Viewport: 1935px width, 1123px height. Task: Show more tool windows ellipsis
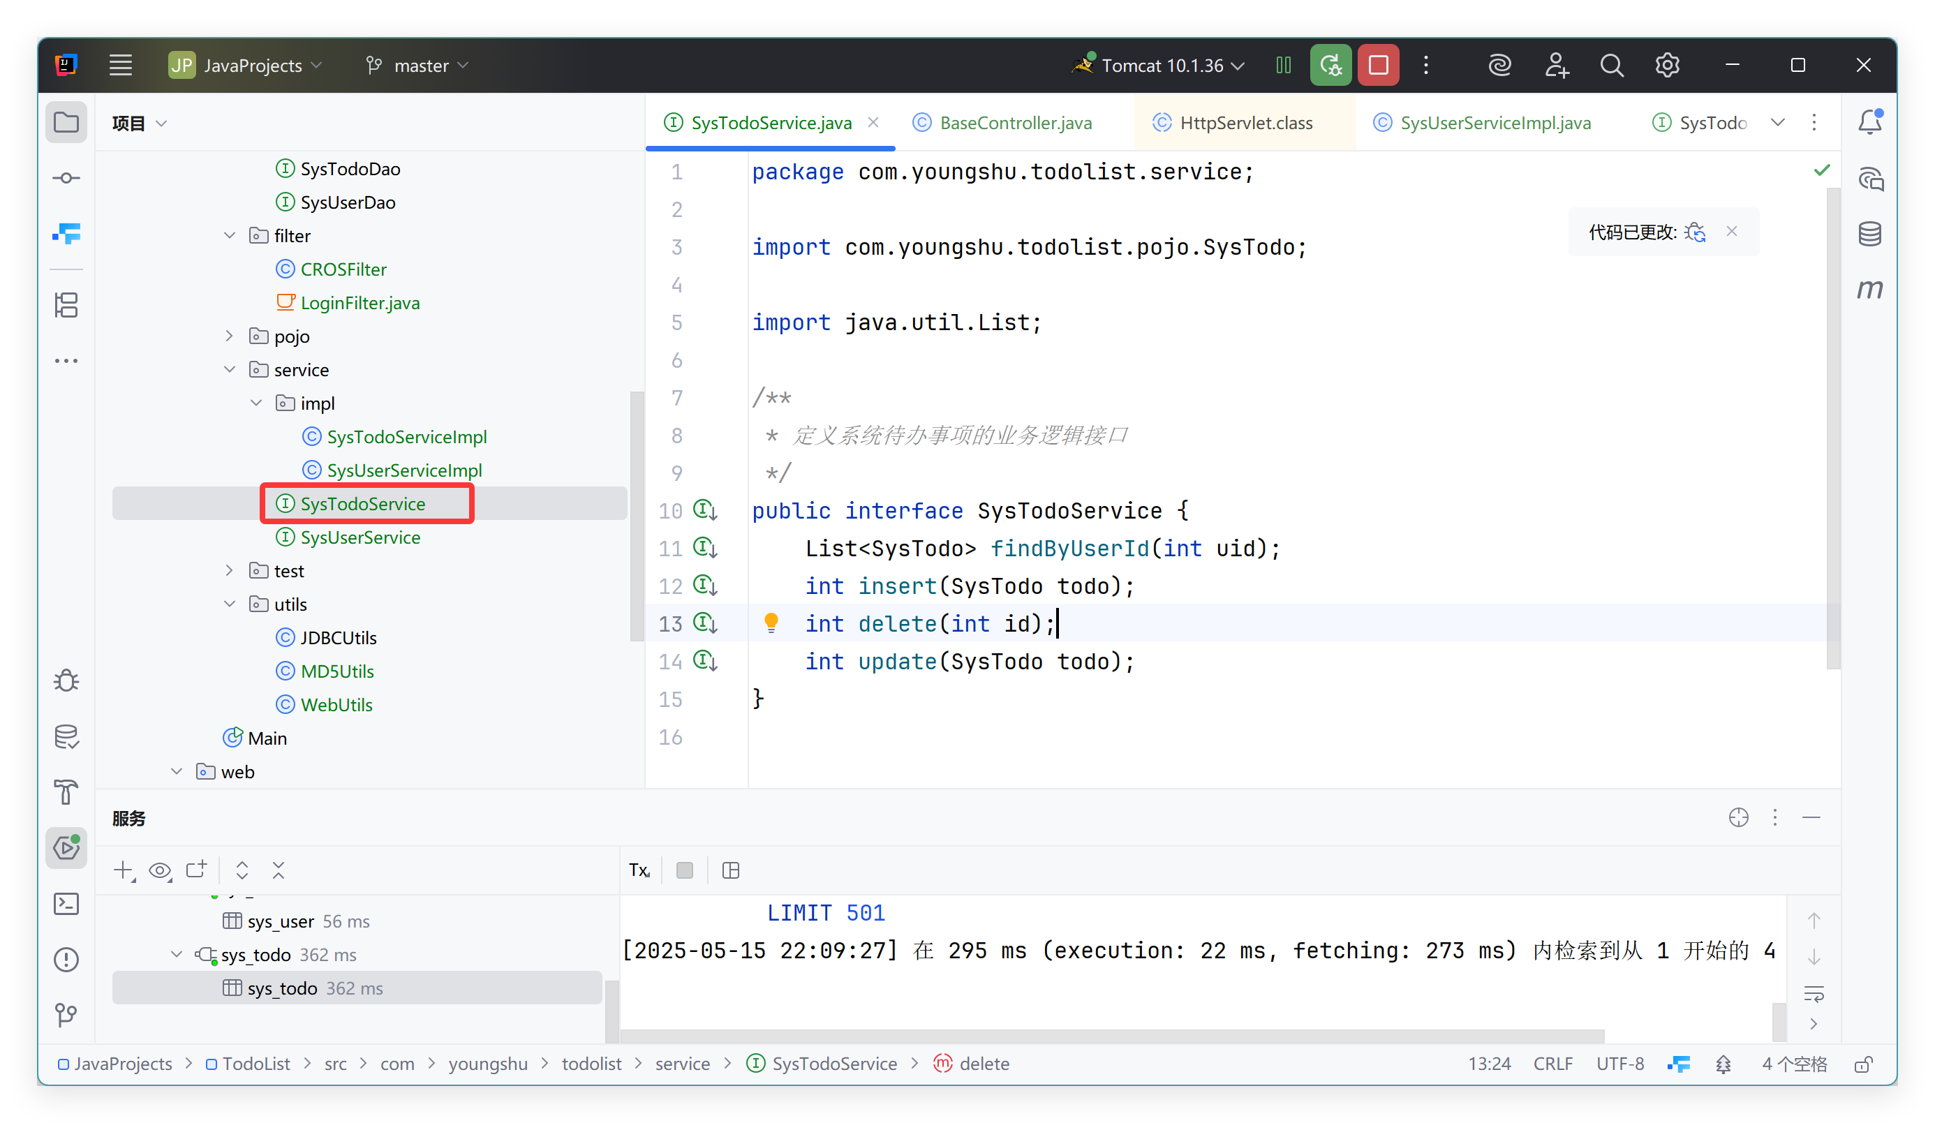click(67, 360)
